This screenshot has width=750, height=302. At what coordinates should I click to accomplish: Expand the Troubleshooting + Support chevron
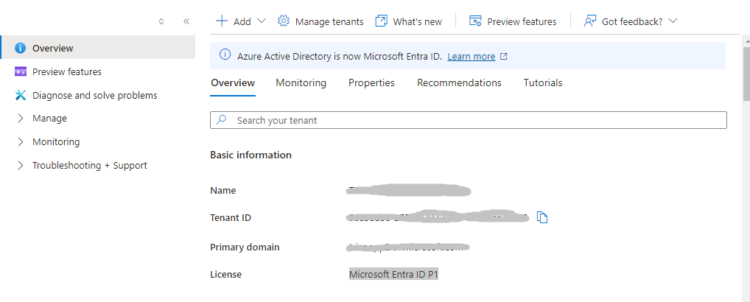[x=20, y=165]
